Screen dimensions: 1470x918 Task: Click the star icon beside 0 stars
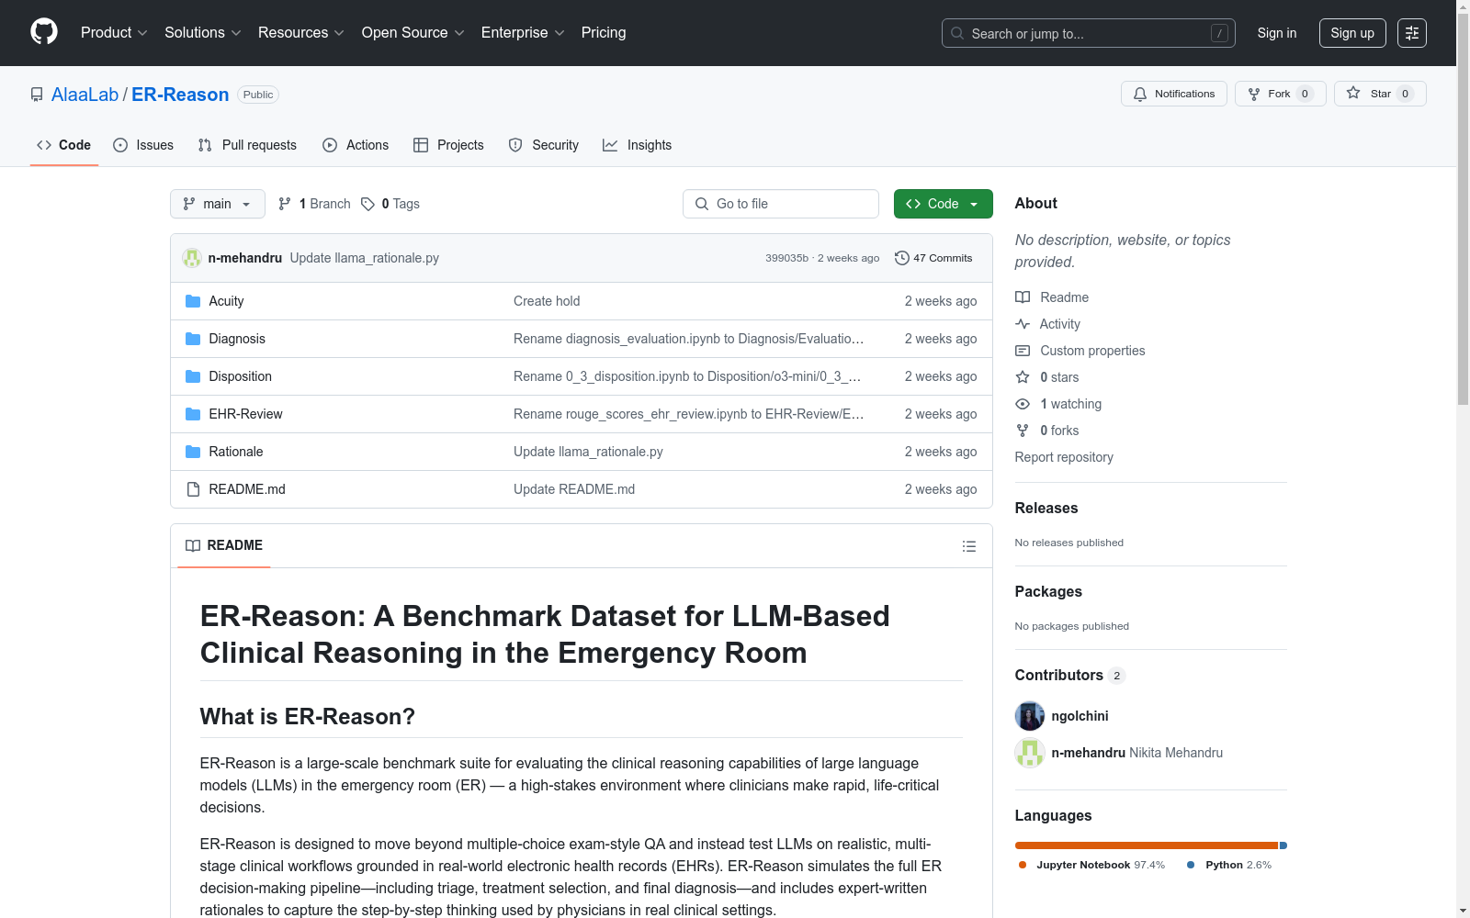point(1023,377)
